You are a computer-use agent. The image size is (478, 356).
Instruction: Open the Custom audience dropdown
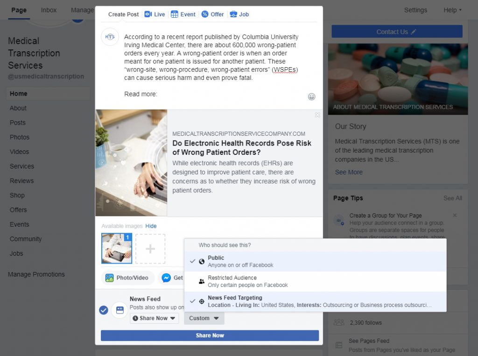click(204, 318)
